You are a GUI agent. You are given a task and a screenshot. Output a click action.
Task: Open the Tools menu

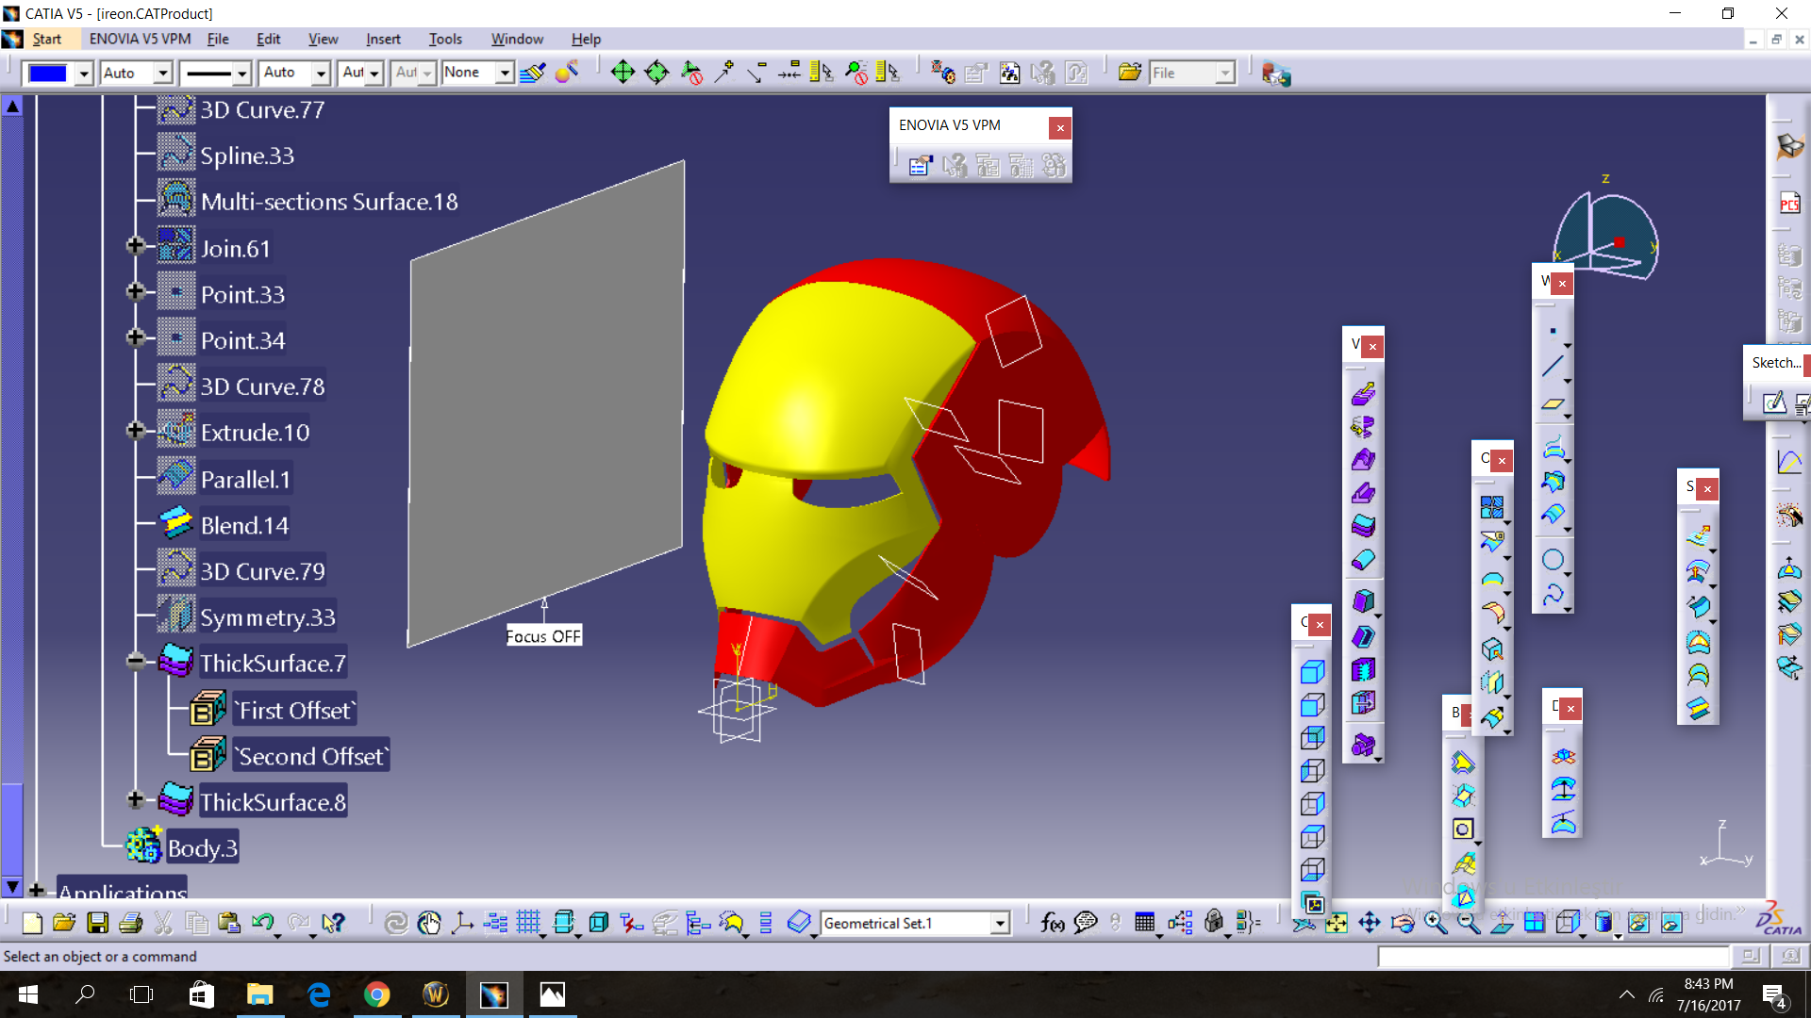[x=445, y=39]
